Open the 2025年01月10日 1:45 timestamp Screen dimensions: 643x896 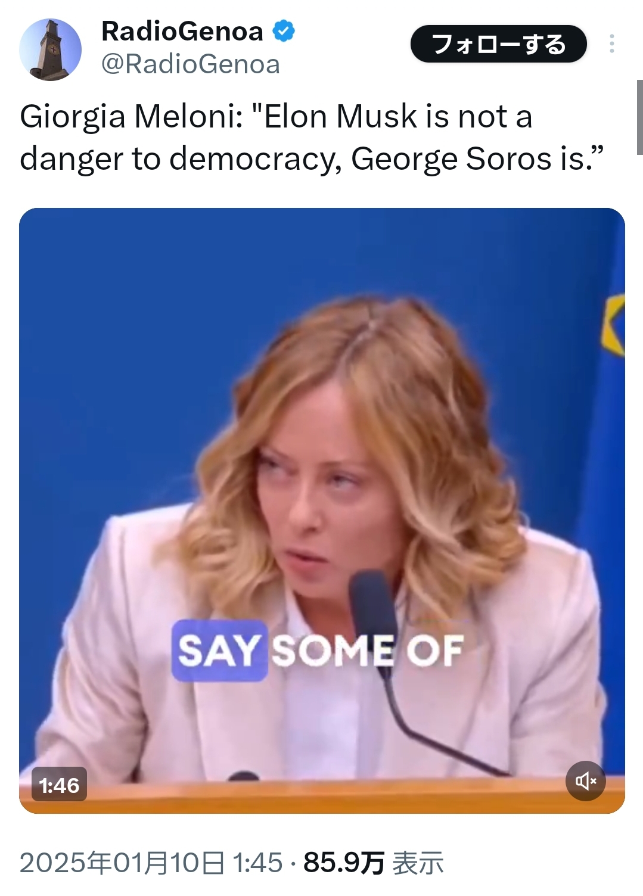click(x=151, y=863)
